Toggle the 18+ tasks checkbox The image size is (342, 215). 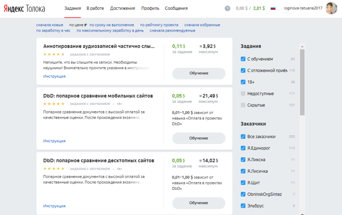point(243,82)
